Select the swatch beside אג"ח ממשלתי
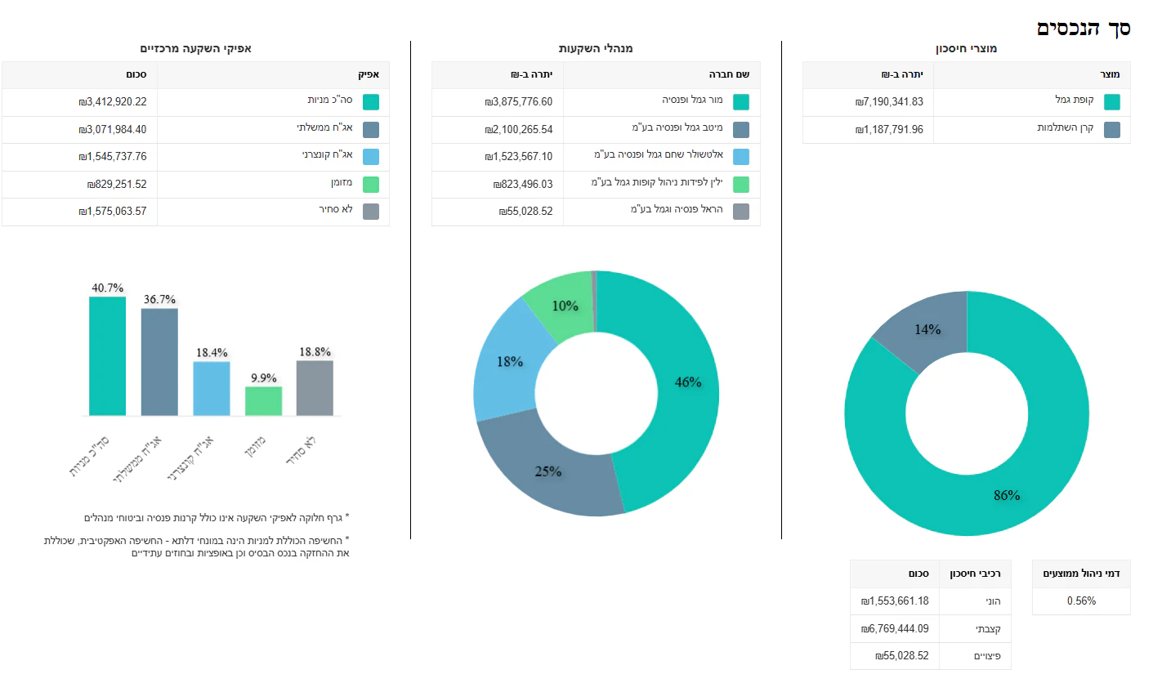The image size is (1162, 692). pyautogui.click(x=371, y=129)
